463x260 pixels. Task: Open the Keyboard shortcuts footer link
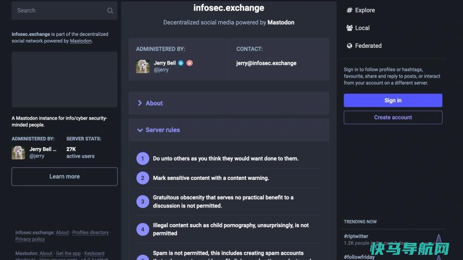point(94,253)
